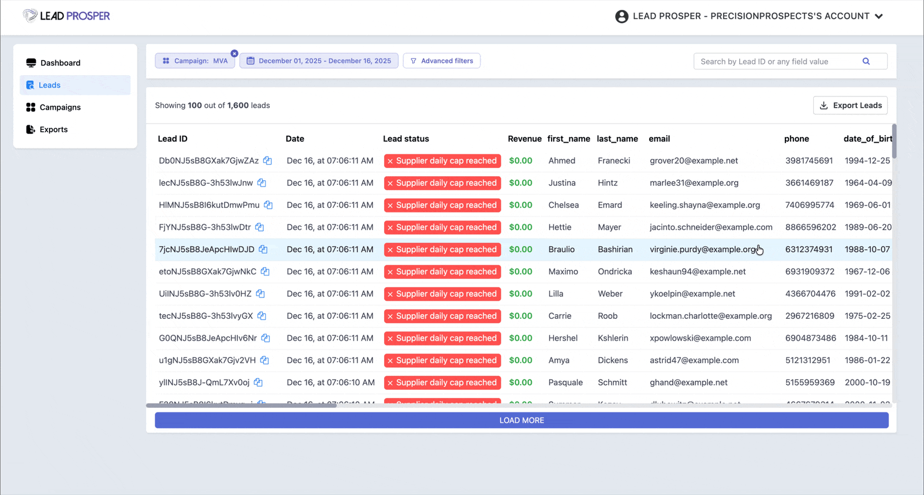This screenshot has width=924, height=495.
Task: Open the date range picker
Action: (319, 61)
